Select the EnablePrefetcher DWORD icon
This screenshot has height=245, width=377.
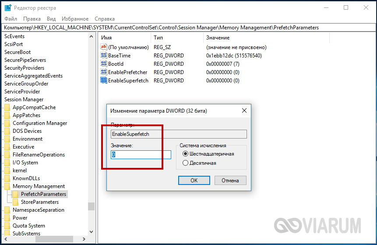(x=104, y=72)
